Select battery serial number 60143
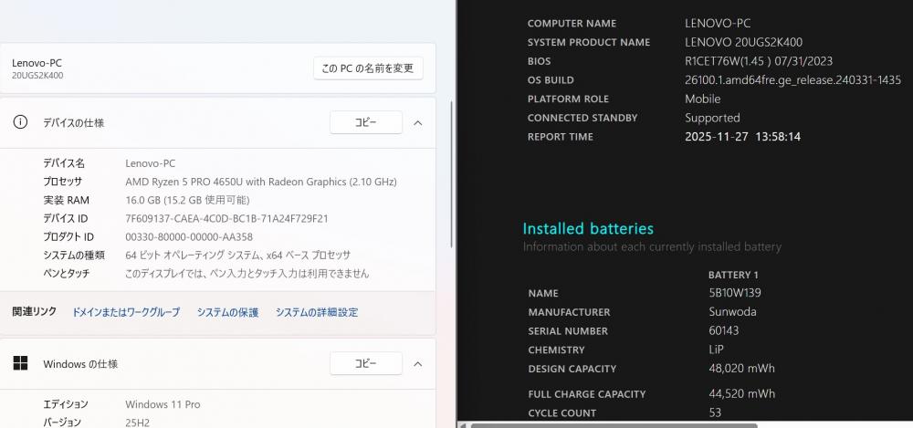 coord(724,330)
